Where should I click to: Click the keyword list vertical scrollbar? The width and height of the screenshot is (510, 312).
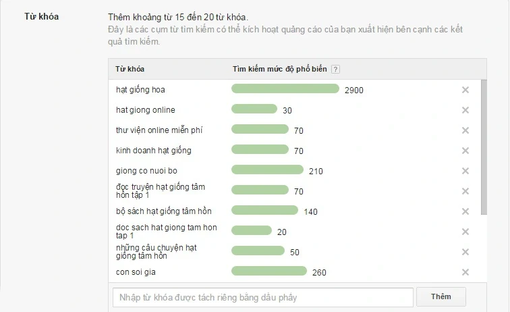coord(483,147)
